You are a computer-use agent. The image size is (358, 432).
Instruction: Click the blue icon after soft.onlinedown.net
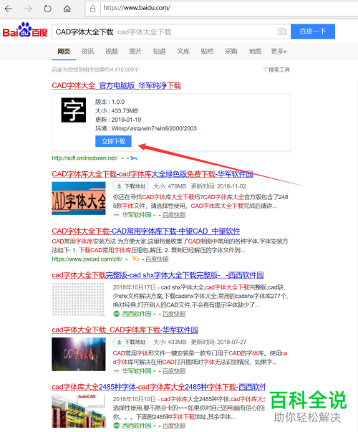point(134,158)
